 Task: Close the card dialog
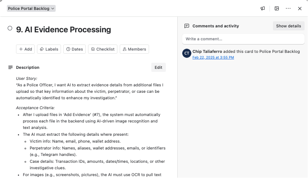[x=300, y=8]
